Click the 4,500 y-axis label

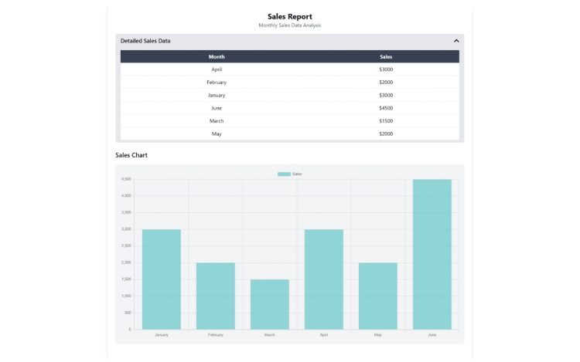point(126,179)
